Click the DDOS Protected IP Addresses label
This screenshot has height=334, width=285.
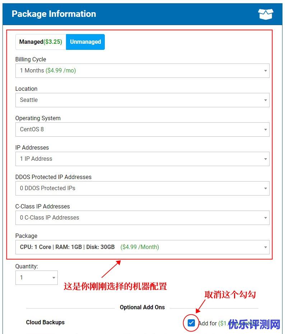coord(53,177)
